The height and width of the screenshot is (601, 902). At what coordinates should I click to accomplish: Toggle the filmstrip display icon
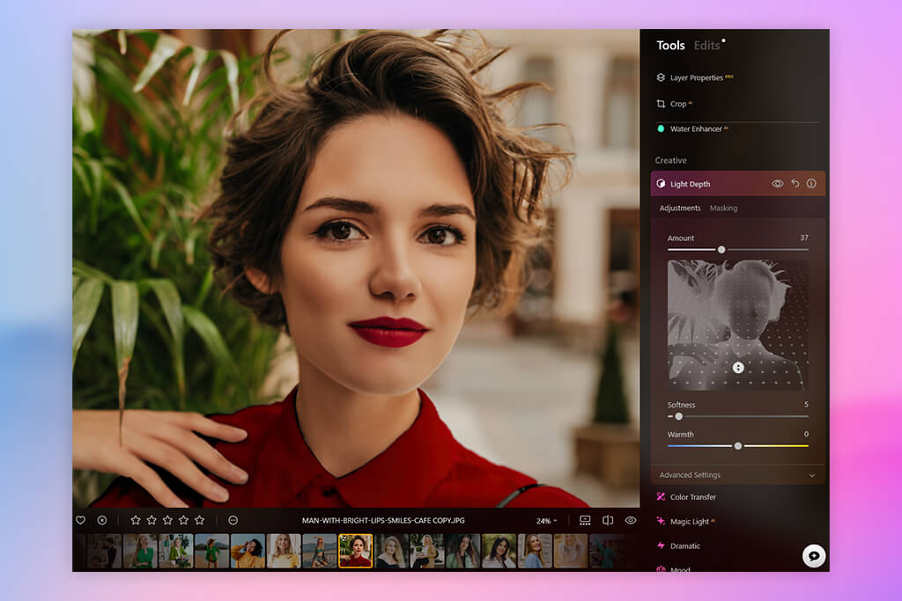tap(585, 520)
